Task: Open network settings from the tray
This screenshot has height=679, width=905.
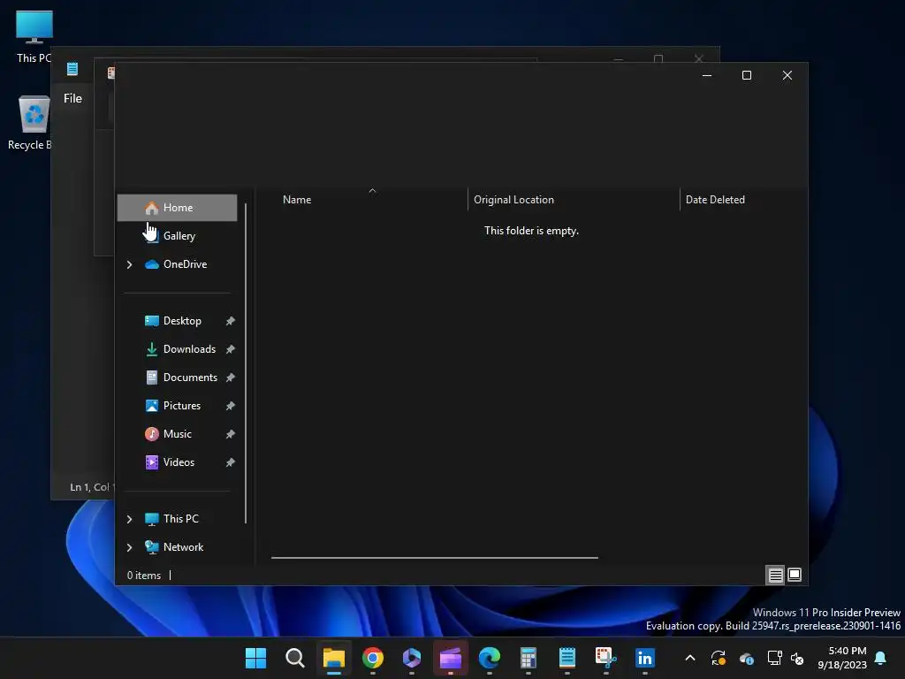Action: pos(774,658)
